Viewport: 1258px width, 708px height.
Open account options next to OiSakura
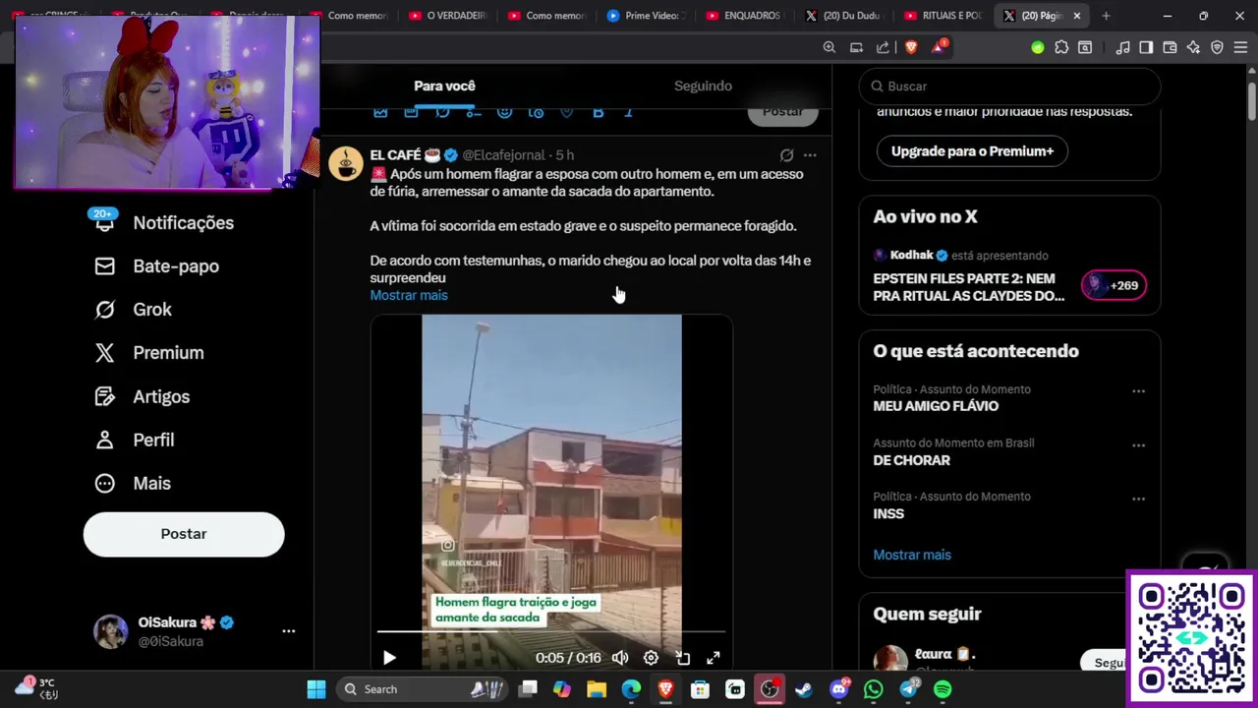click(x=288, y=631)
